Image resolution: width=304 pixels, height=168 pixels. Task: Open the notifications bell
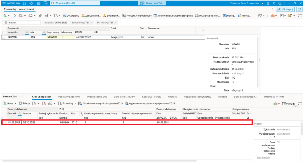tap(274, 3)
